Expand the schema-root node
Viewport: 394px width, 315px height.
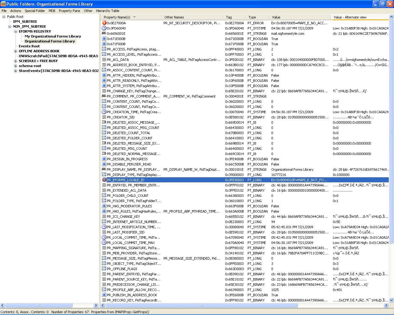(x=16, y=66)
